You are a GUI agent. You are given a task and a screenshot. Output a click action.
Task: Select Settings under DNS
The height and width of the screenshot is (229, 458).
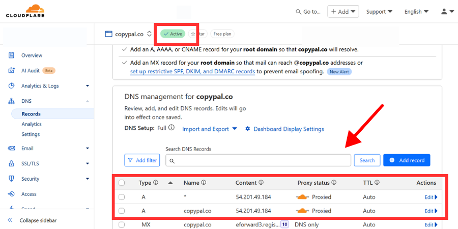pos(31,134)
